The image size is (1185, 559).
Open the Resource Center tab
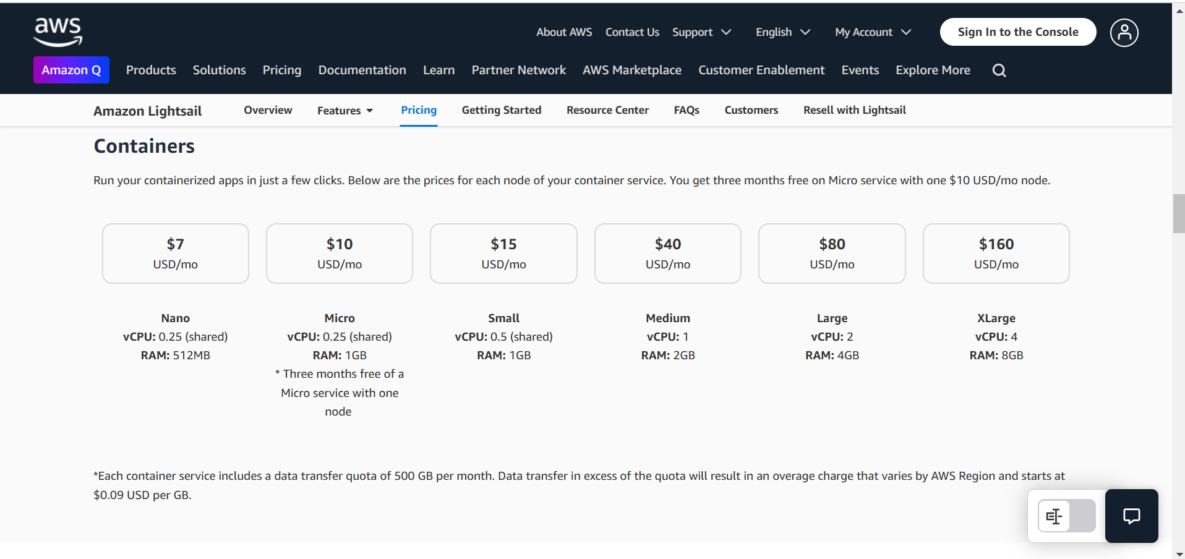click(607, 110)
